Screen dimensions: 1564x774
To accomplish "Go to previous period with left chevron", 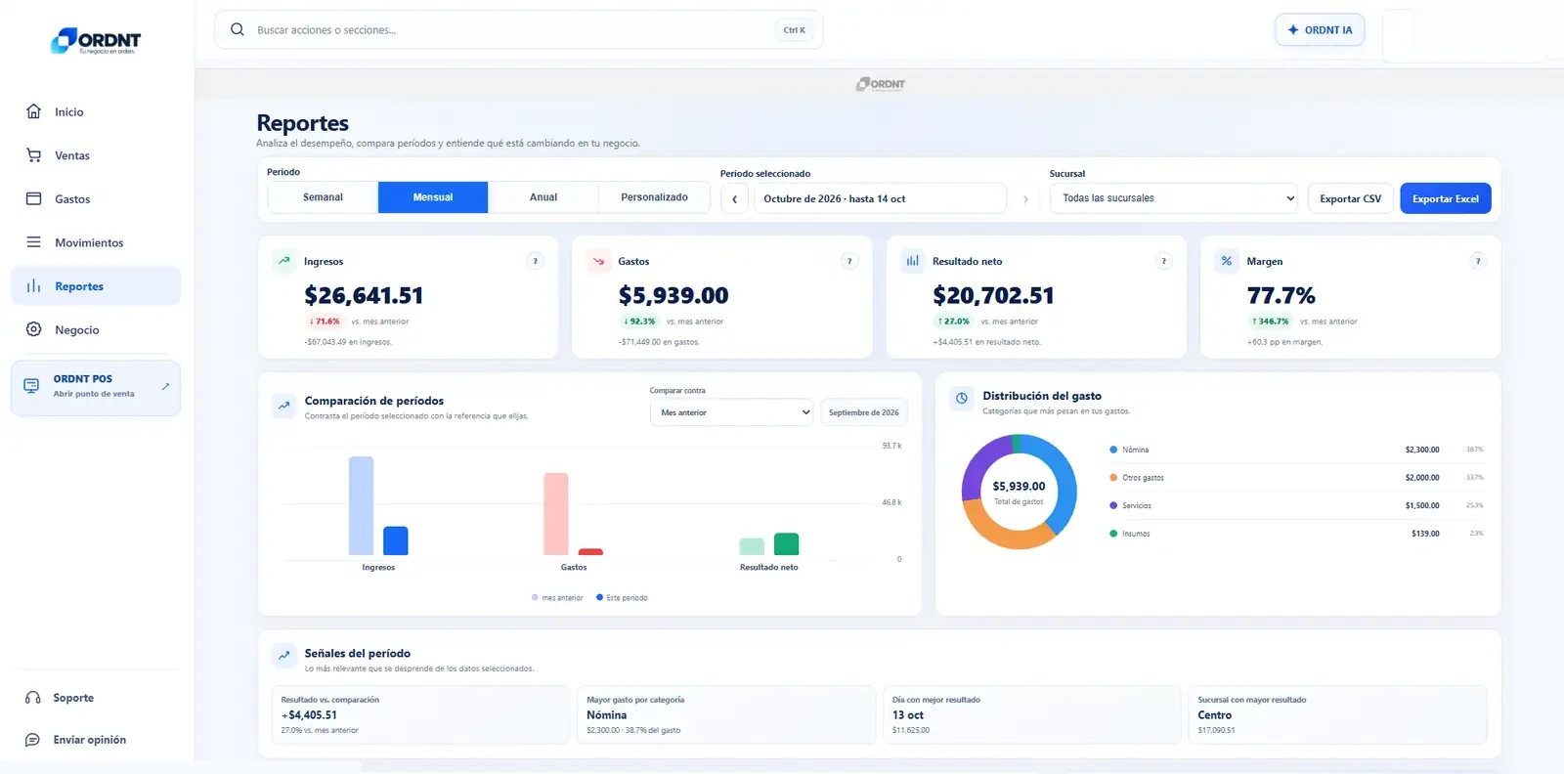I will click(735, 198).
